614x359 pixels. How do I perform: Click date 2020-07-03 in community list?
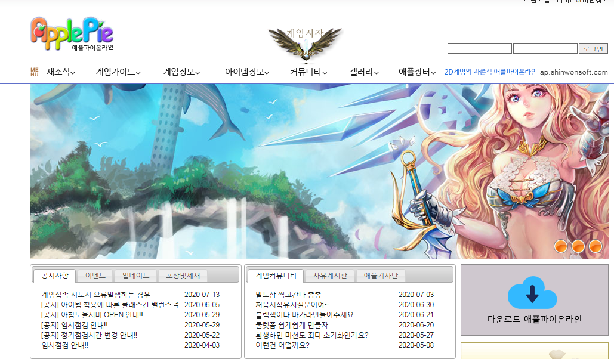pos(416,295)
